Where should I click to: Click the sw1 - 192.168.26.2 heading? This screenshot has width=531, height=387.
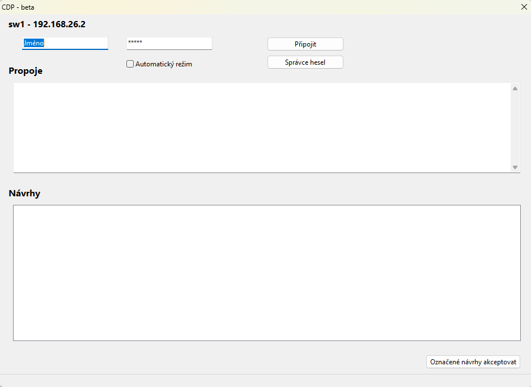(x=47, y=24)
